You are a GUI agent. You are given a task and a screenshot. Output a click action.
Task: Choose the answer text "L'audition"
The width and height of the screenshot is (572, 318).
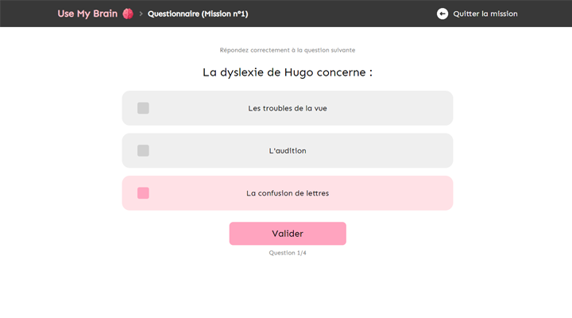tap(288, 150)
